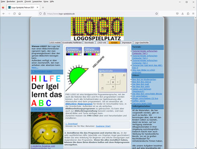
Task: Open the Datei menu
Action: pyautogui.click(x=3, y=2)
